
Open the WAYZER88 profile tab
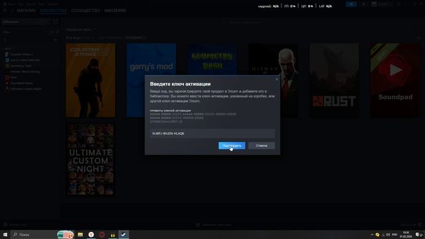(x=115, y=11)
